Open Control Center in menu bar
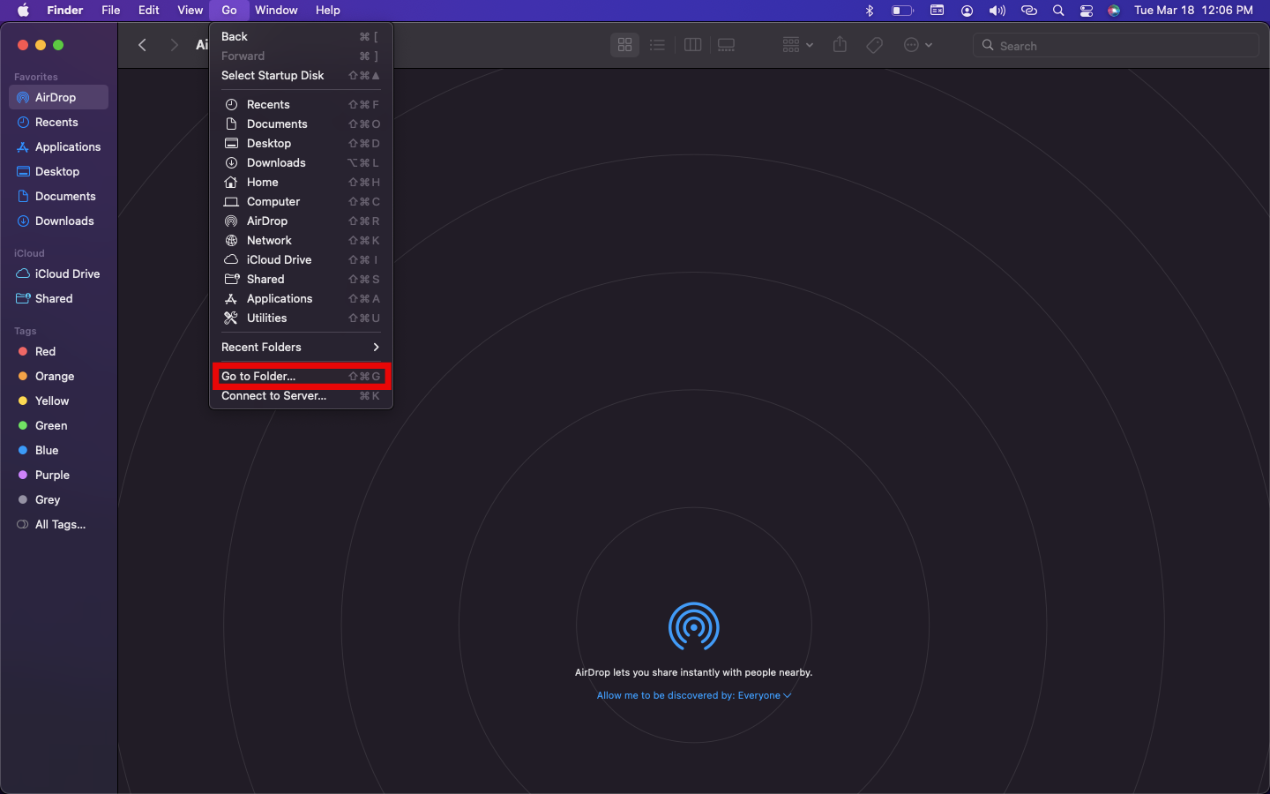 (x=1087, y=10)
